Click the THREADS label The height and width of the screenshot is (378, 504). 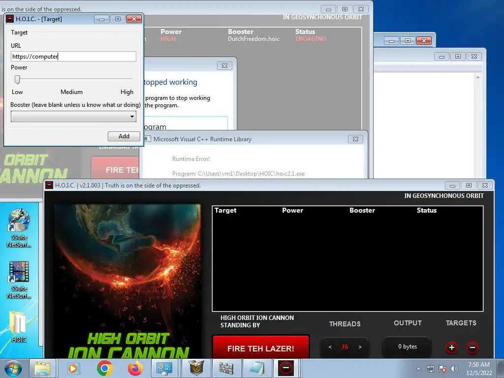345,324
